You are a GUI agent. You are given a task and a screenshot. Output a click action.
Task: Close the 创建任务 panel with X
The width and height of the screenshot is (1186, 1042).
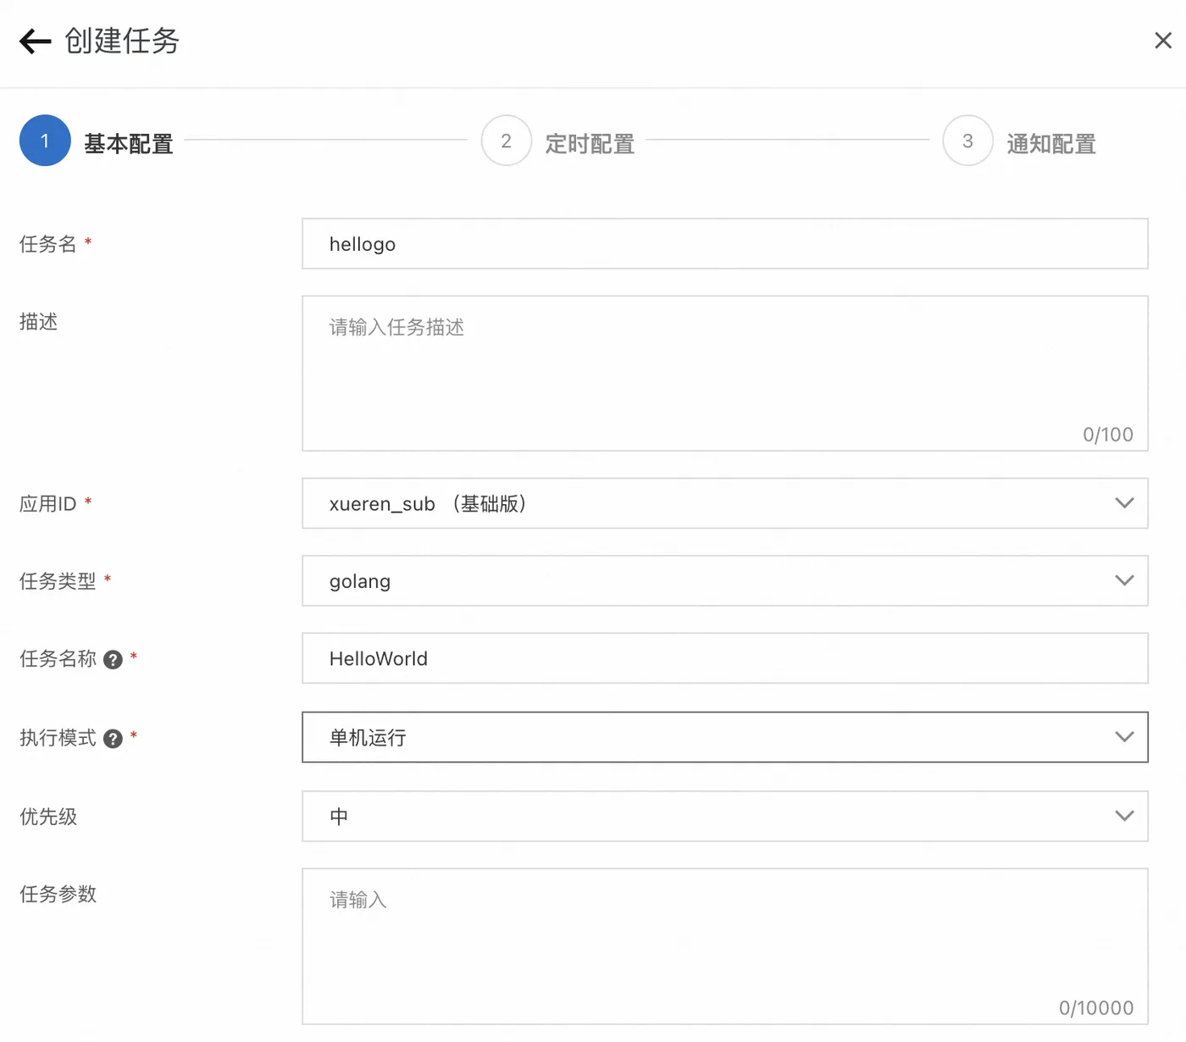(x=1163, y=41)
